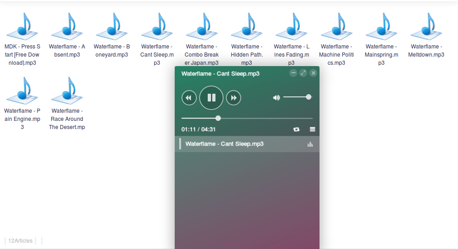Screen dimensions: 458x249
Task: Skip to the previous track
Action: (189, 98)
